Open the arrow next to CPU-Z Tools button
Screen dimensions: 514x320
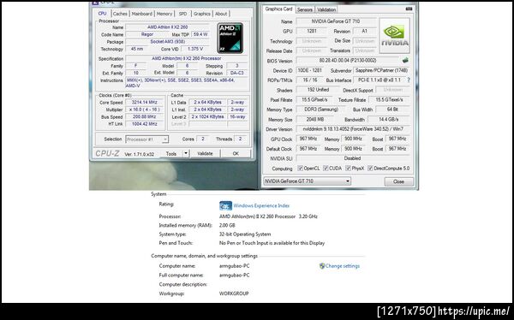click(186, 153)
